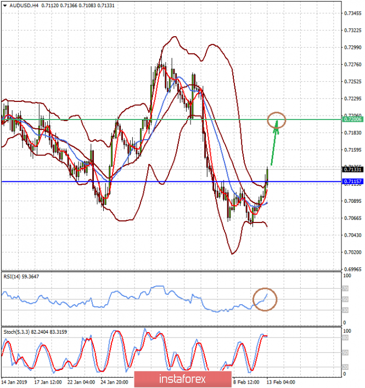Select the 0.72295 price scale value

click(353, 99)
